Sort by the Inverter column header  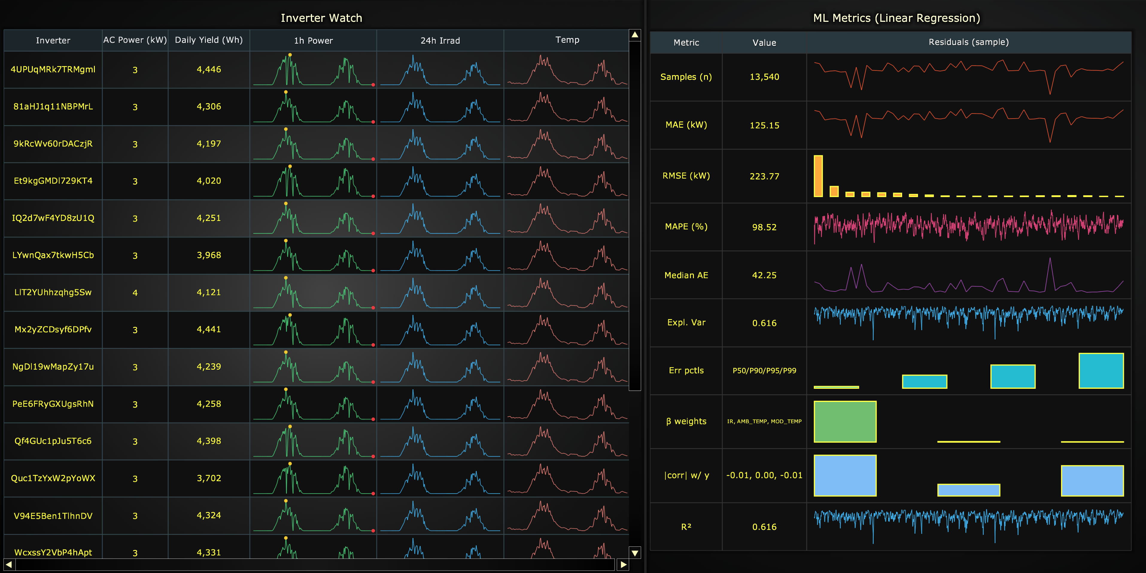coord(53,40)
